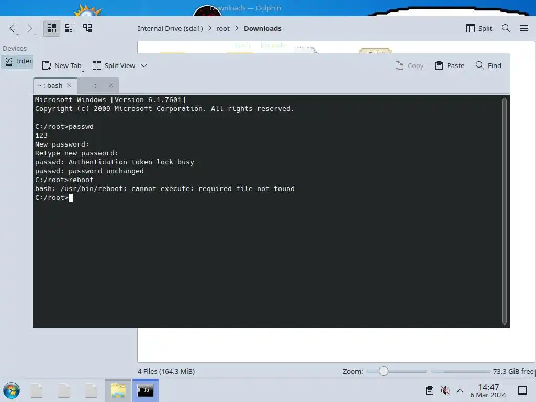Go forward in Dolphin navigation
The width and height of the screenshot is (536, 402).
tap(30, 28)
